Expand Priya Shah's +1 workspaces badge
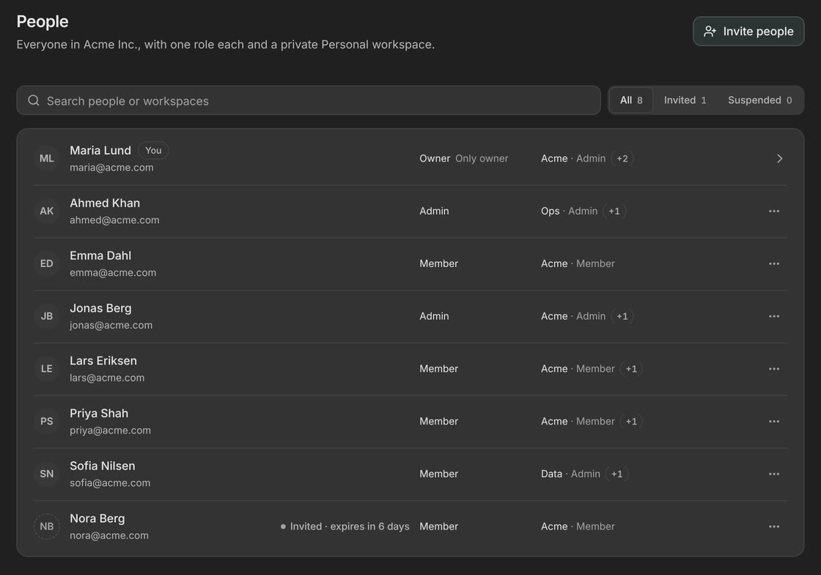Screen dimensions: 821x575 pyautogui.click(x=631, y=421)
